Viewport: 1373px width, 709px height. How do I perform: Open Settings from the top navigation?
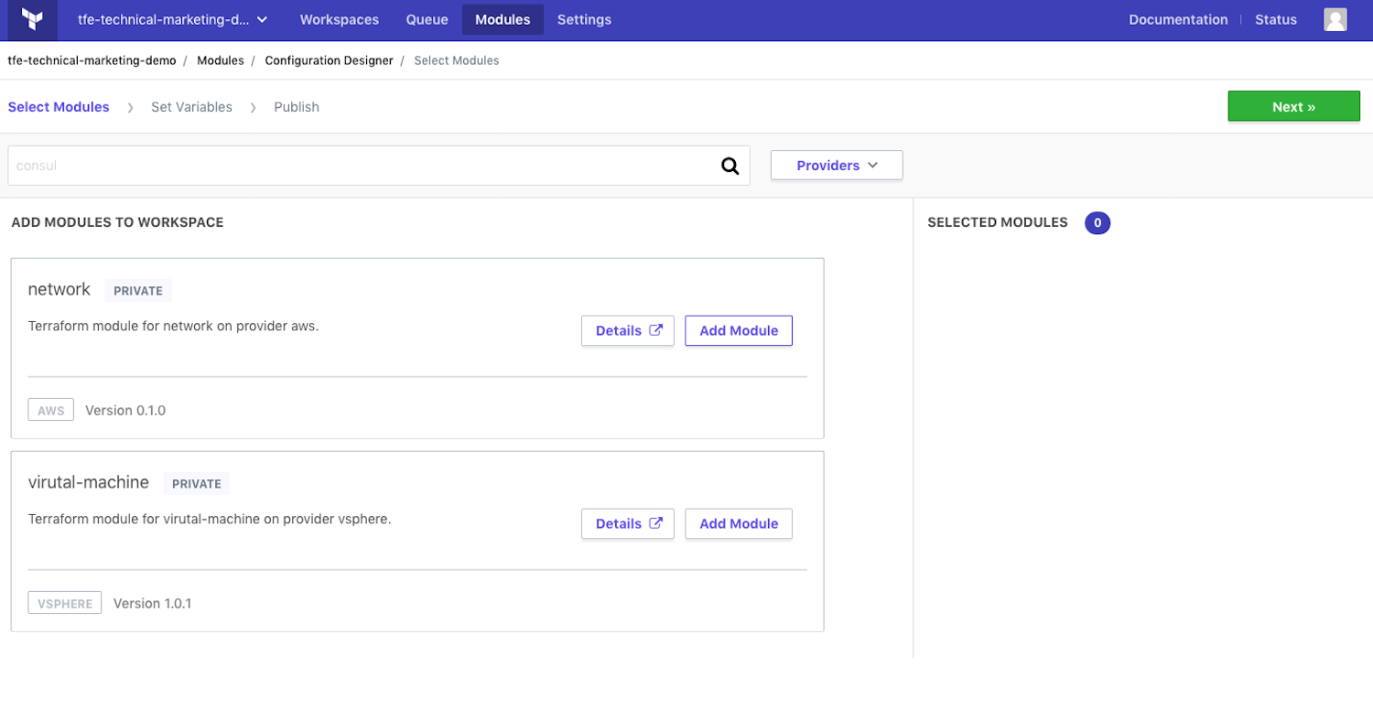[584, 19]
